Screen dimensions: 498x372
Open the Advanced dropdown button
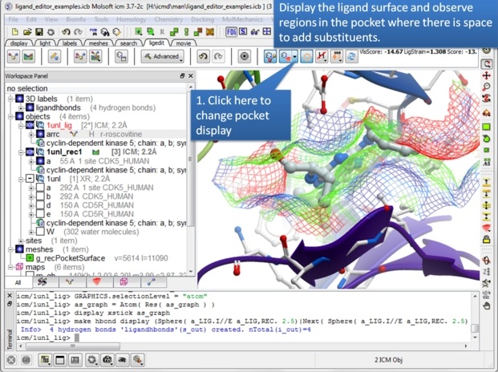coord(163,57)
